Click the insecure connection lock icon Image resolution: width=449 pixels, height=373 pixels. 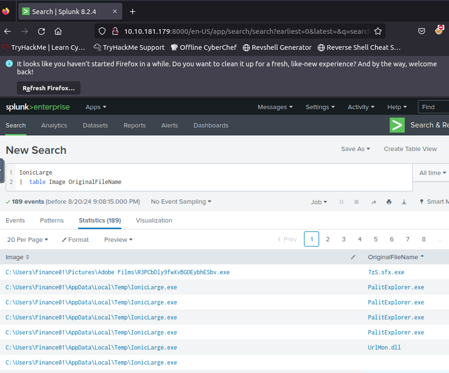click(x=115, y=31)
